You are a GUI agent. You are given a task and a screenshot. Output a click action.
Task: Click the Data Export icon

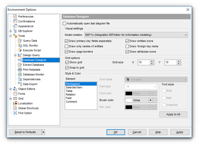20,84
